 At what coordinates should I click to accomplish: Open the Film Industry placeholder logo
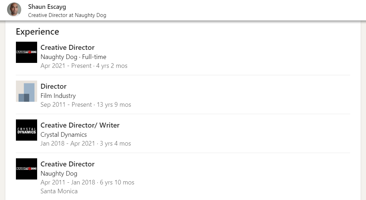(27, 91)
